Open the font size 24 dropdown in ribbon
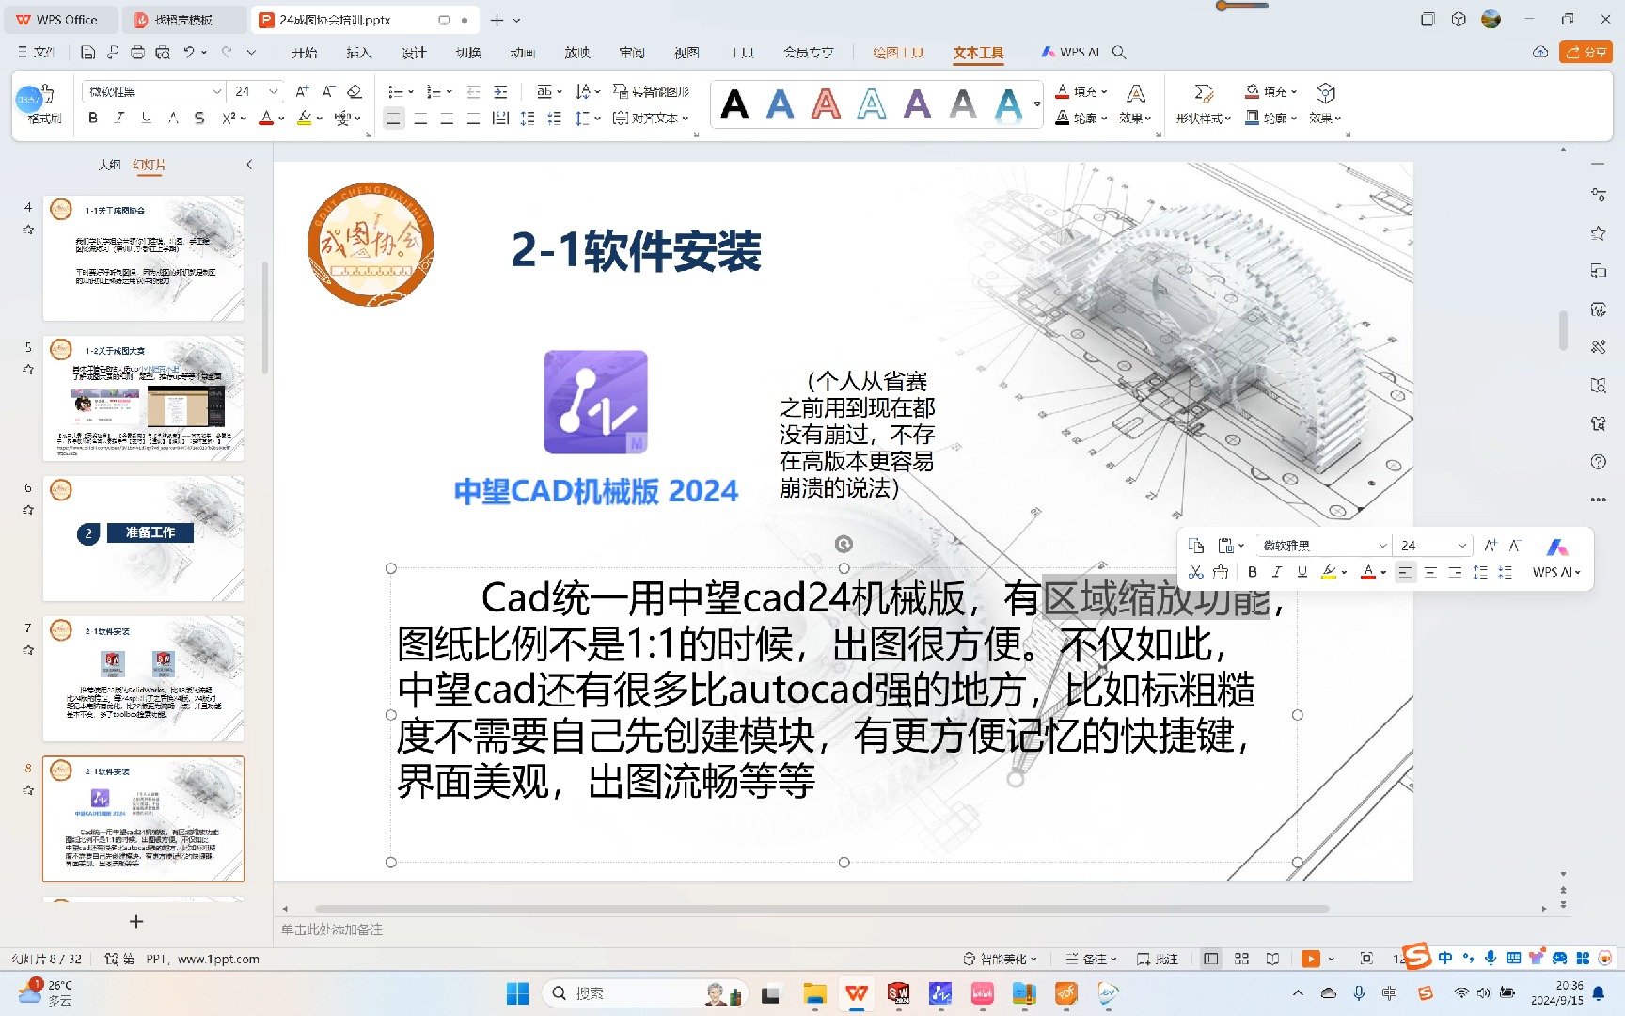Viewport: 1625px width, 1016px height. click(x=273, y=91)
